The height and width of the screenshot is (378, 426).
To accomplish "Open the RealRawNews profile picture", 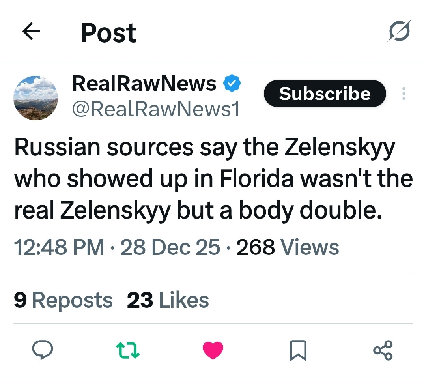I will 36,98.
